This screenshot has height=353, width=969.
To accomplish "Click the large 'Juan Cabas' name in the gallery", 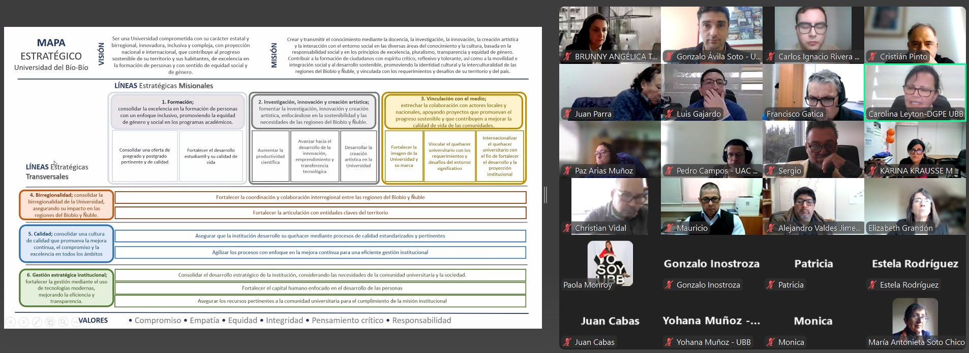I will (610, 321).
